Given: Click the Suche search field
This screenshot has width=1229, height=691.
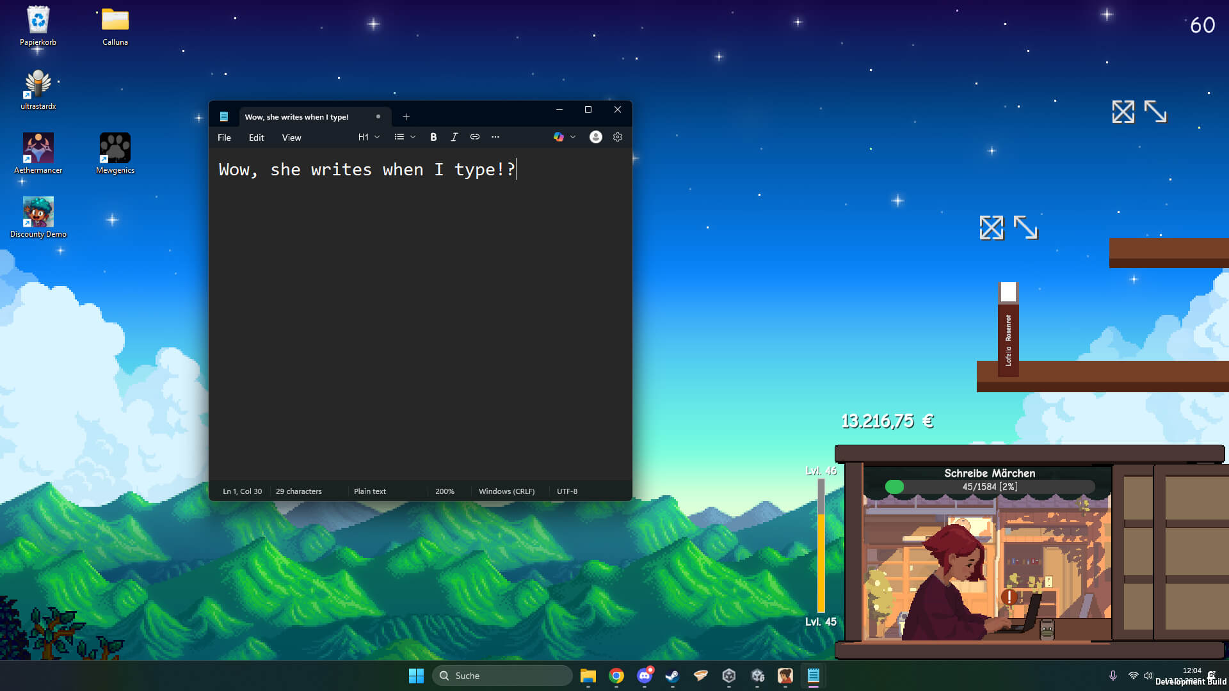Looking at the screenshot, I should click(502, 675).
